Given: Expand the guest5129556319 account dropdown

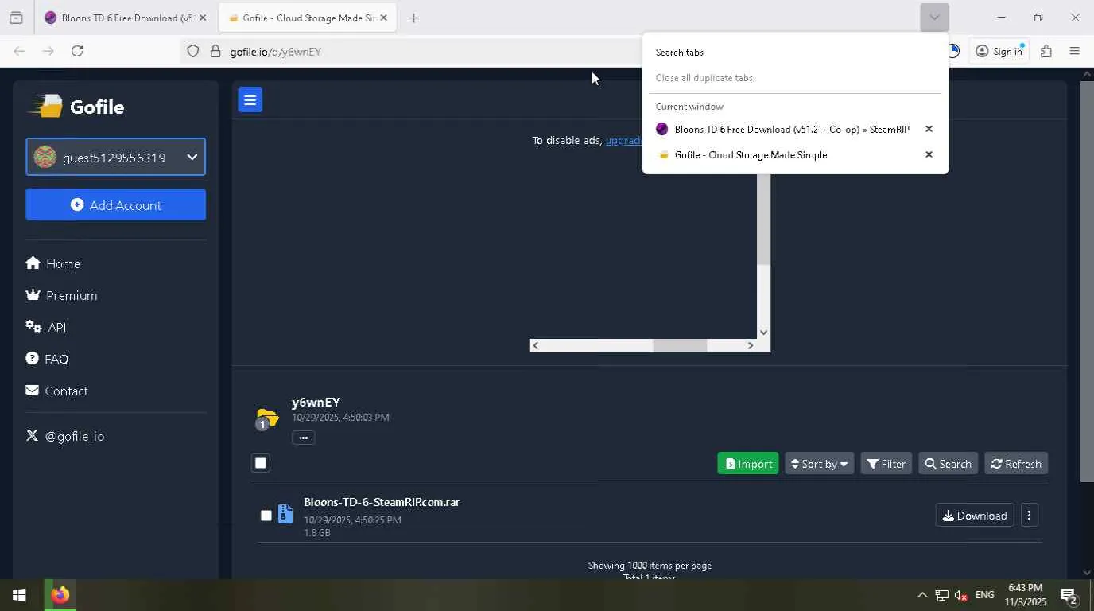Looking at the screenshot, I should click(x=115, y=157).
